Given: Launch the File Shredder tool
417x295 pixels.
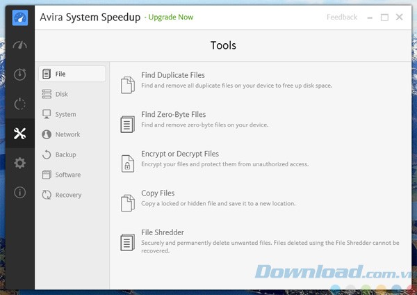Looking at the screenshot, I should click(x=163, y=232).
